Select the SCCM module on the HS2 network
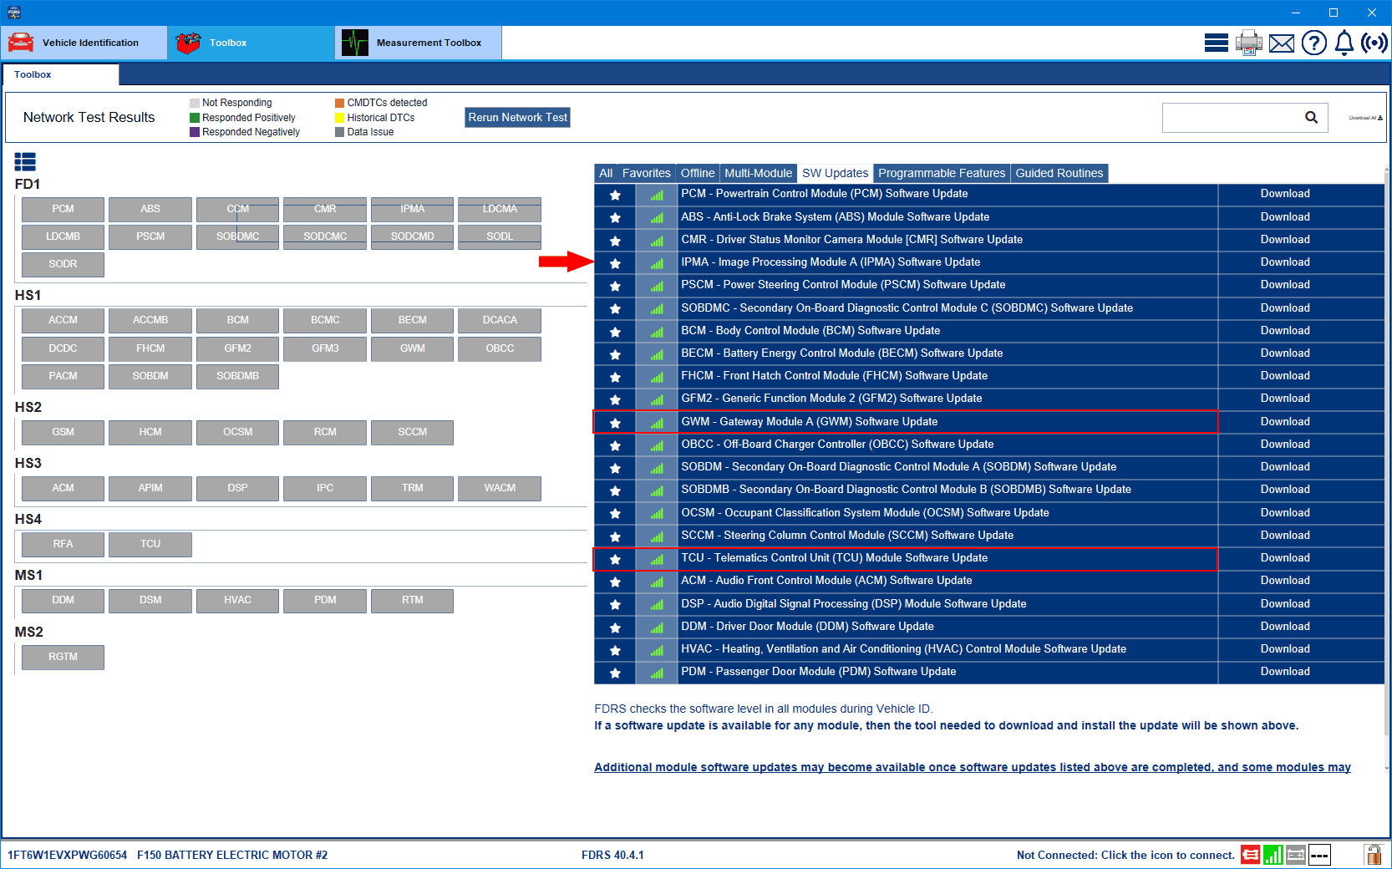 click(412, 432)
